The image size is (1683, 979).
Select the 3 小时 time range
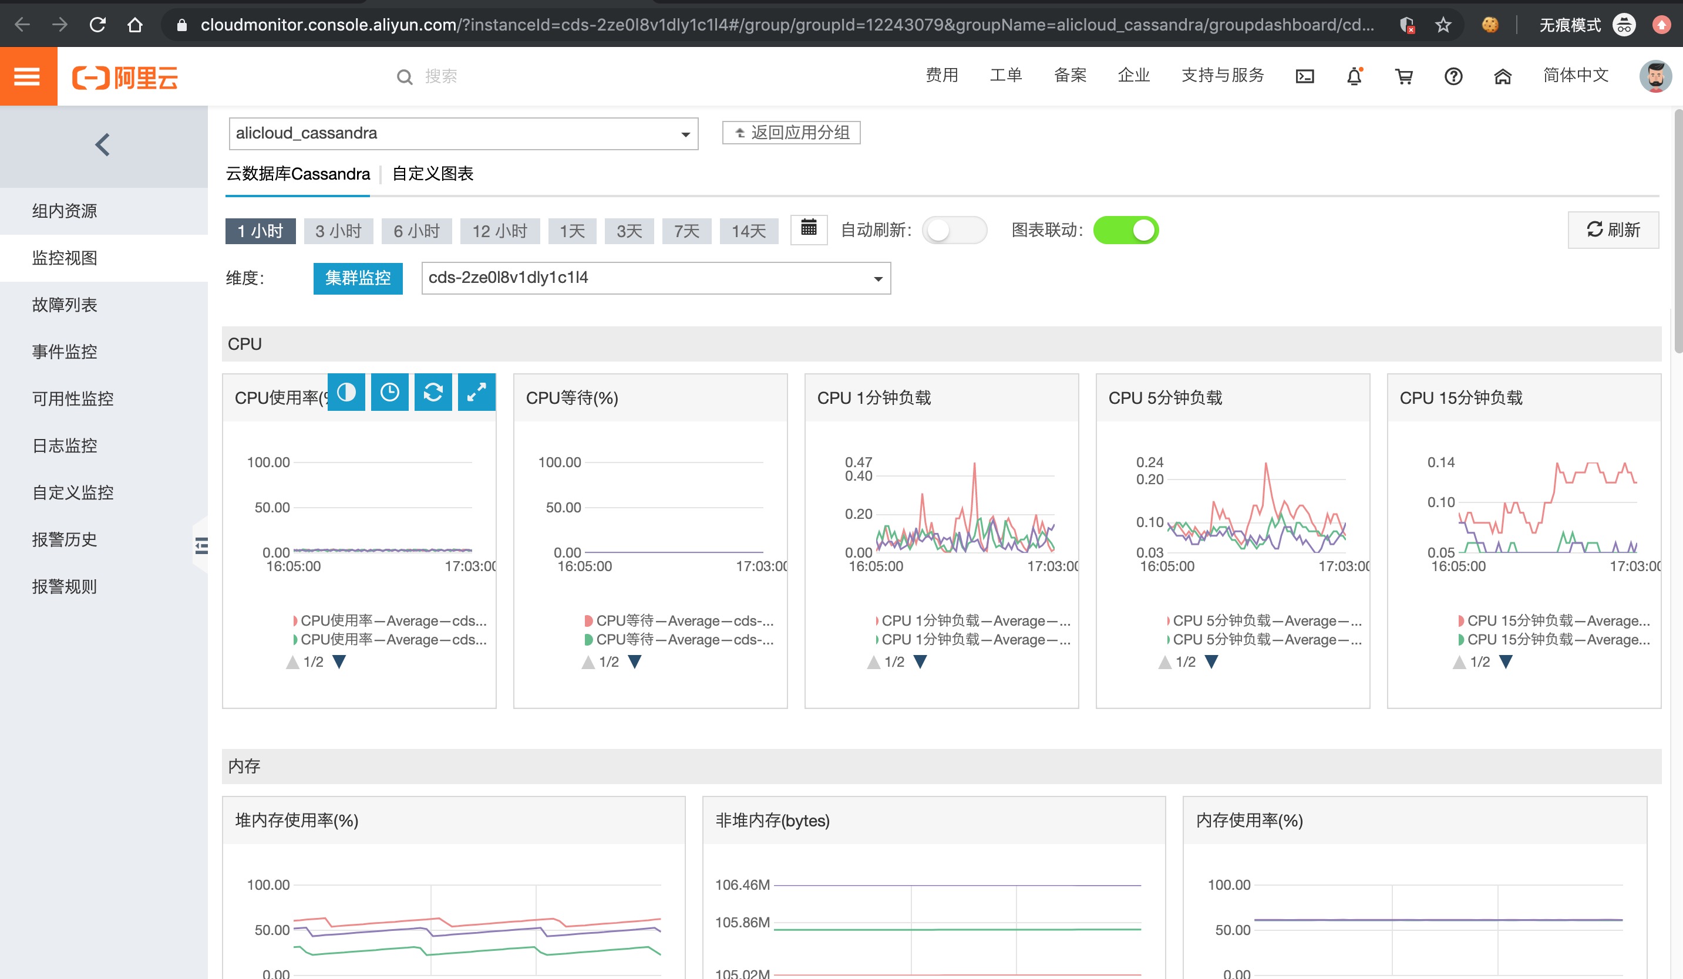(339, 232)
